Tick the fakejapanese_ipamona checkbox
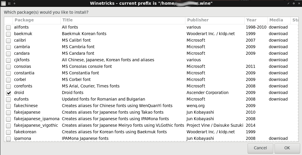 pyautogui.click(x=8, y=119)
